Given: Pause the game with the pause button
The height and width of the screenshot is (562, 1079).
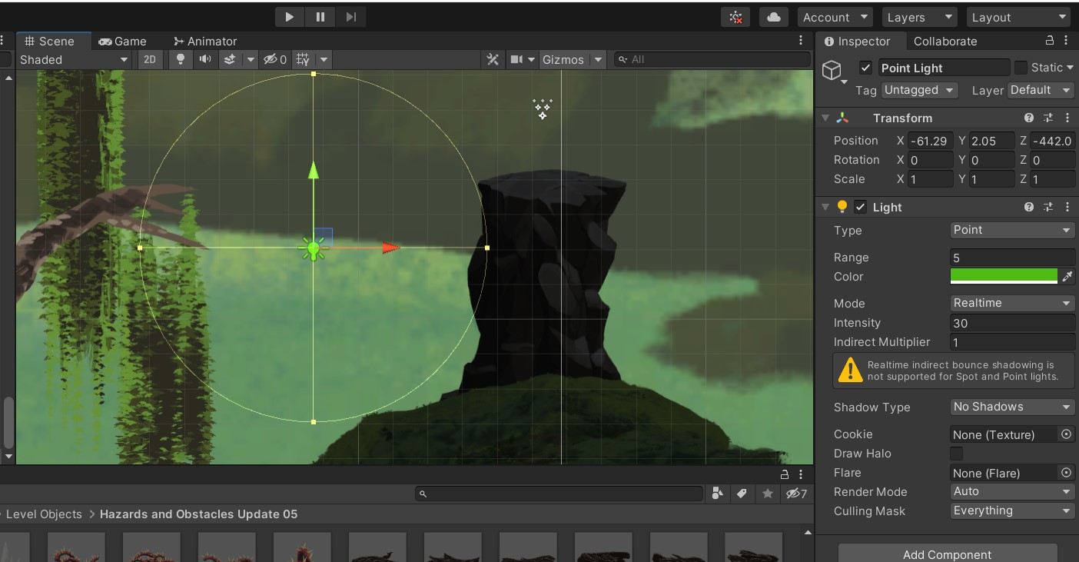Looking at the screenshot, I should pyautogui.click(x=320, y=17).
